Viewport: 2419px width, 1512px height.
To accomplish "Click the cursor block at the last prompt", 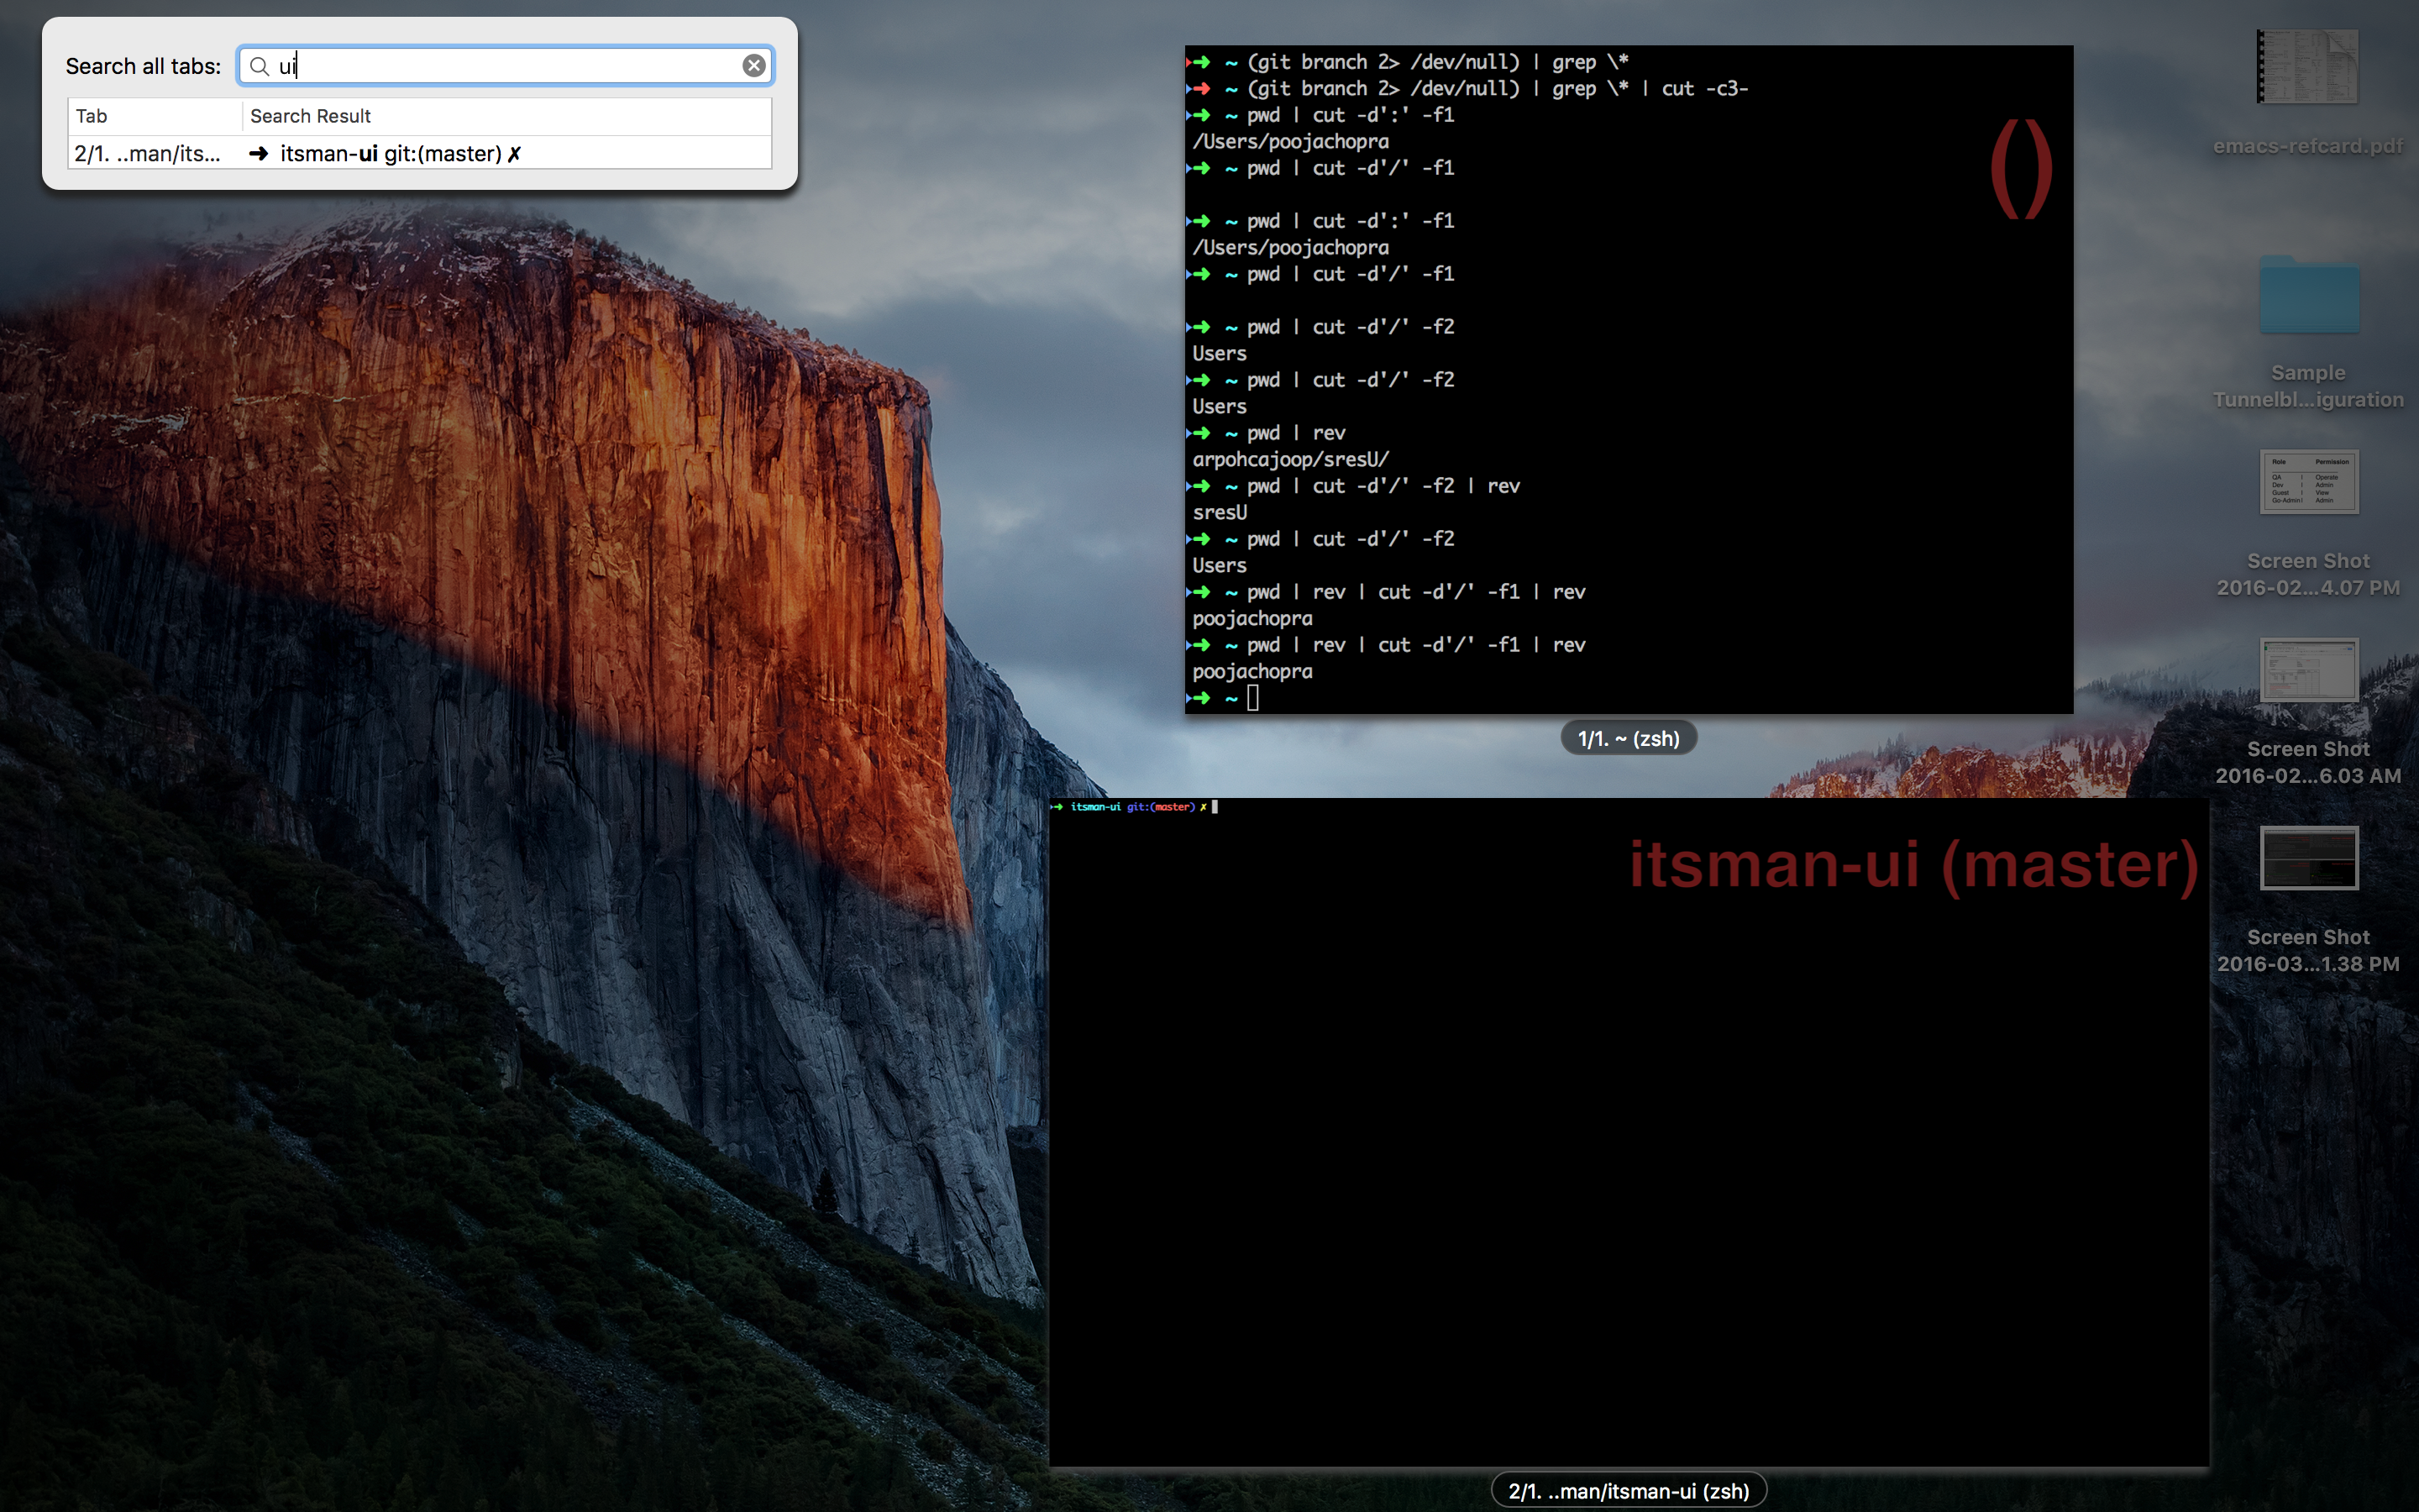I will click(x=1252, y=698).
